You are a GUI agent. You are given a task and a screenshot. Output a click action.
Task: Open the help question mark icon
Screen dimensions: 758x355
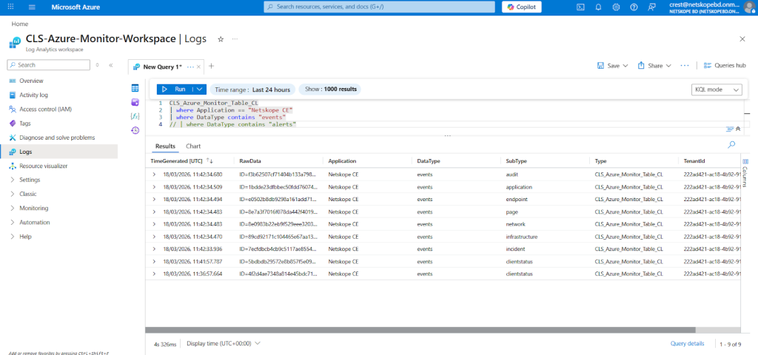(634, 7)
